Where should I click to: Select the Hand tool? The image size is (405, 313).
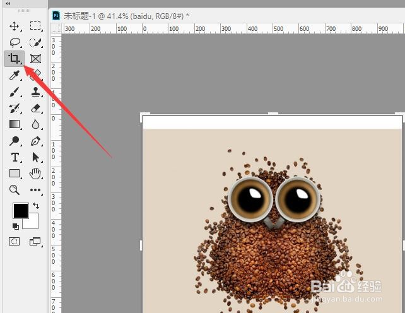point(35,174)
